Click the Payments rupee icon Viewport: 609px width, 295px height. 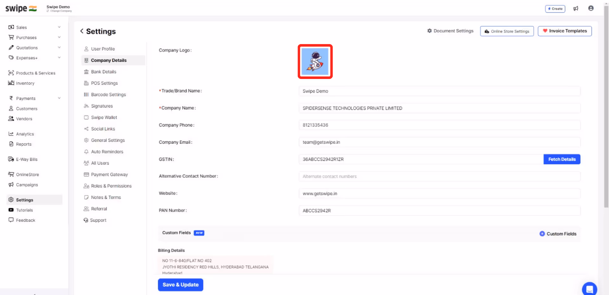pyautogui.click(x=11, y=98)
